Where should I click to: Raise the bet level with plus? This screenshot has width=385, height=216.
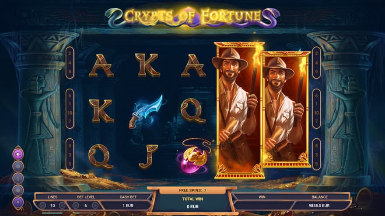(x=95, y=206)
